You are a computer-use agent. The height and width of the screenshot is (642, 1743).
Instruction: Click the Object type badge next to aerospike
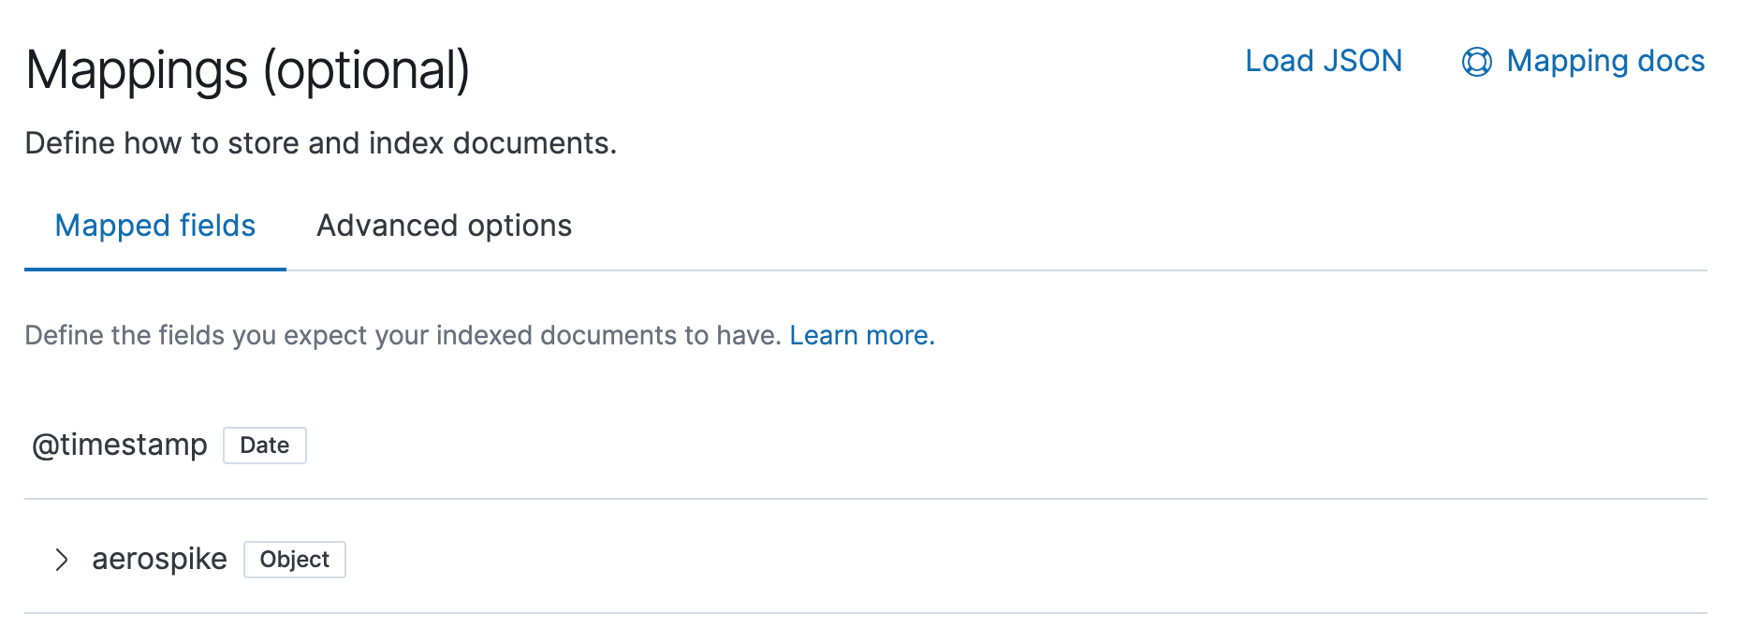(x=295, y=560)
